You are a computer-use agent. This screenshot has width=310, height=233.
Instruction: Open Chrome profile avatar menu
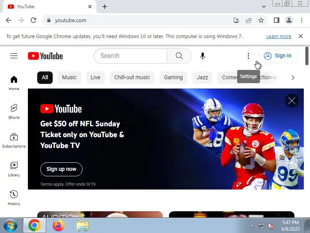tap(289, 20)
